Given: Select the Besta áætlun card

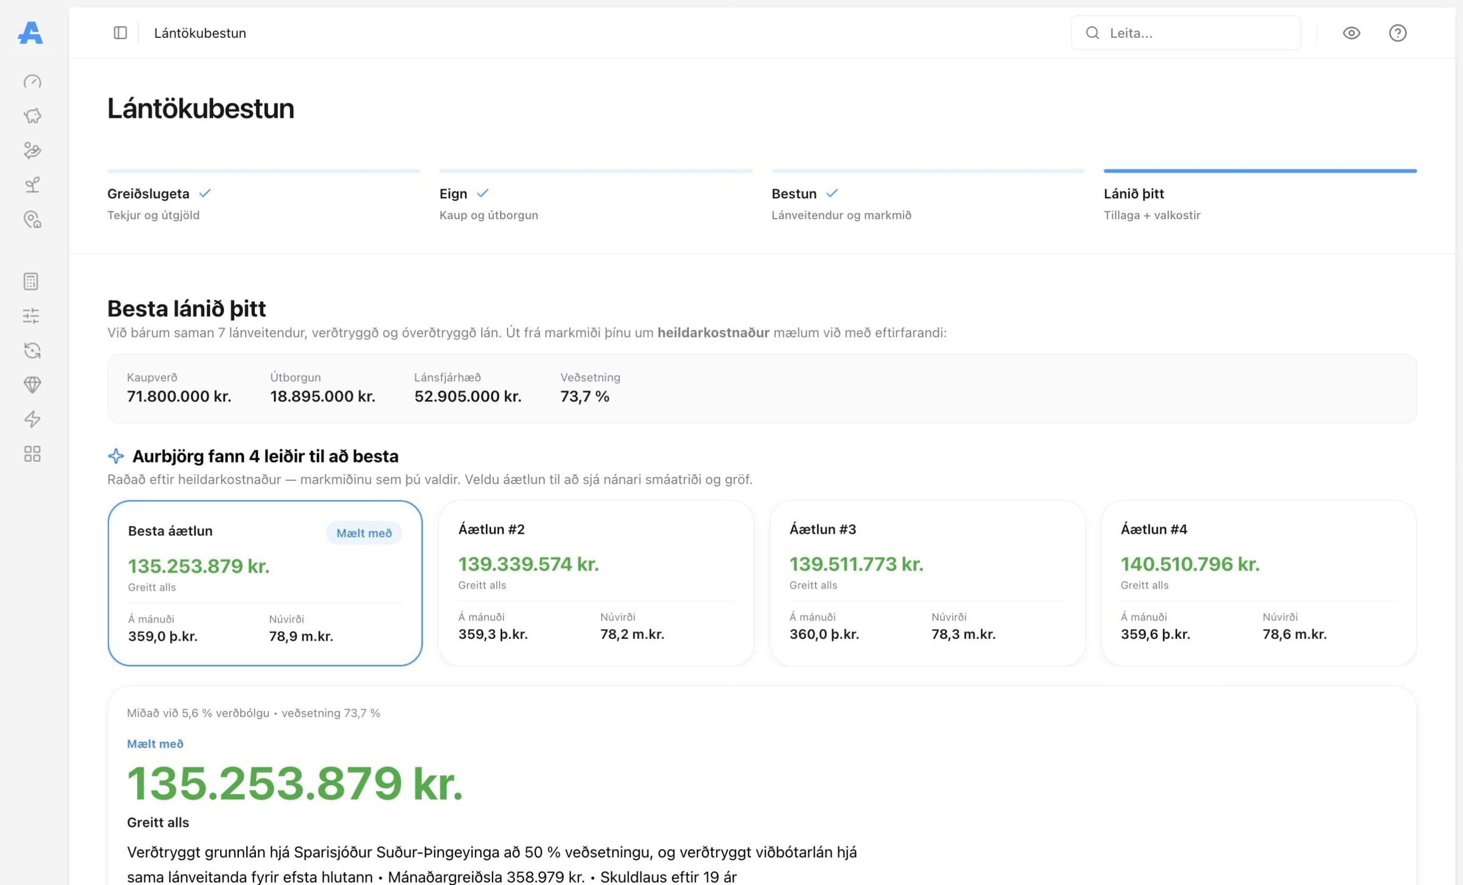Looking at the screenshot, I should coord(265,583).
